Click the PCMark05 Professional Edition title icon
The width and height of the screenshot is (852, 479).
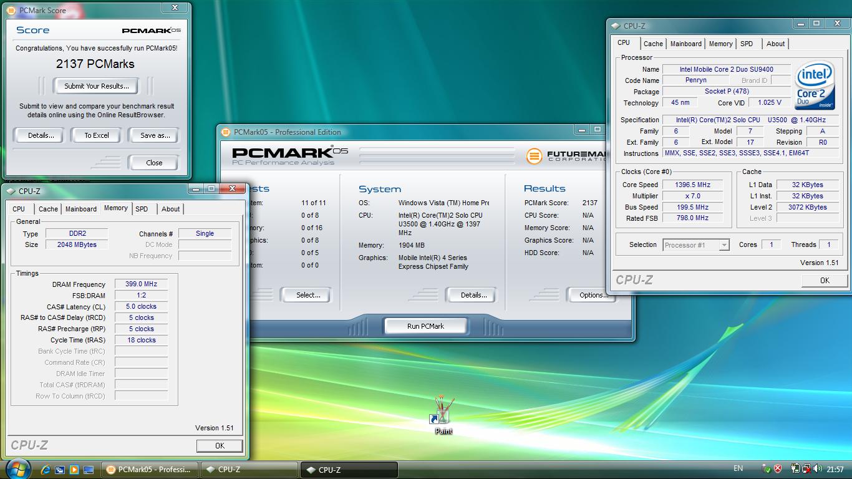coord(225,132)
